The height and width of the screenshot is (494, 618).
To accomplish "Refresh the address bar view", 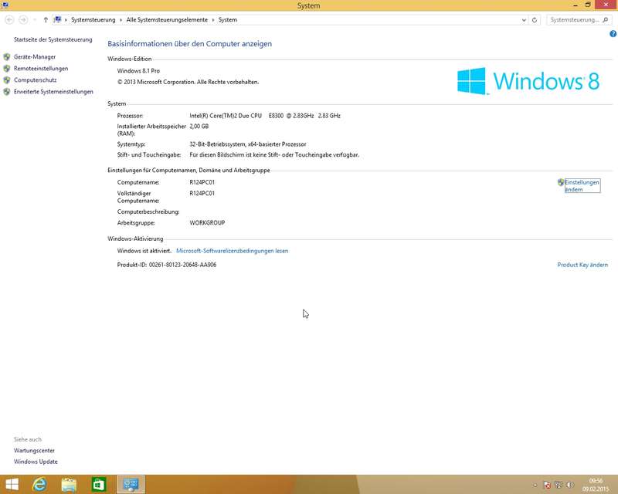I will 536,19.
